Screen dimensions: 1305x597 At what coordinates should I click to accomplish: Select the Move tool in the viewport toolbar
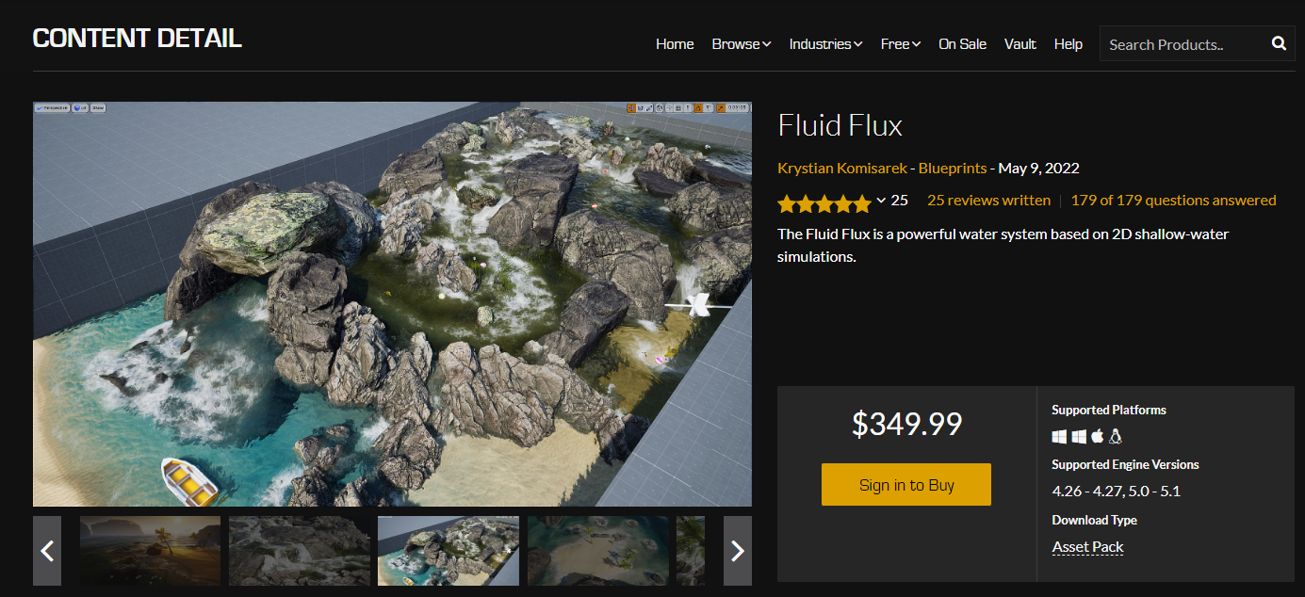631,108
